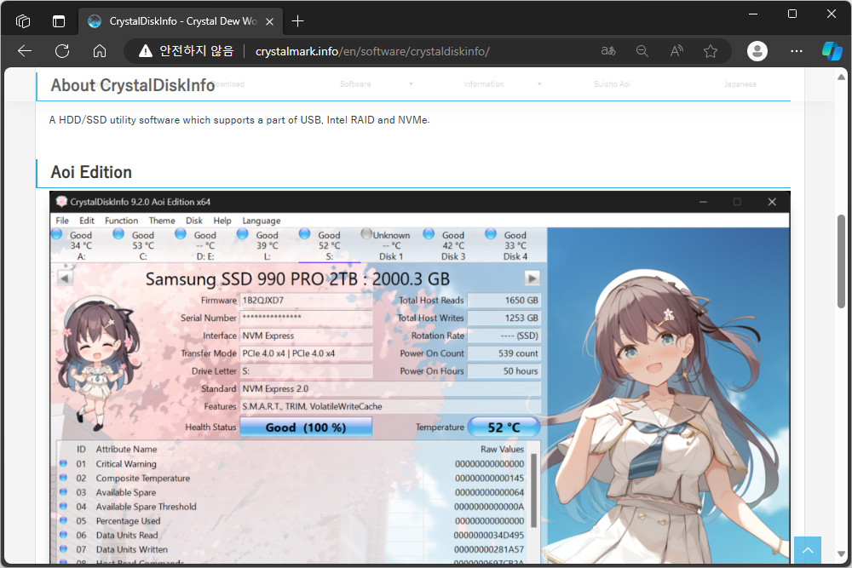Click the Serial Number field
Viewport: 852px width, 568px height.
pyautogui.click(x=306, y=318)
